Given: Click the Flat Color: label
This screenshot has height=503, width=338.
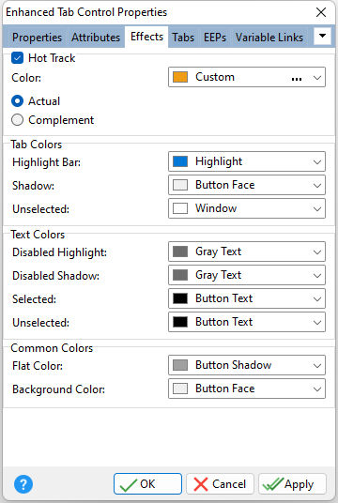Looking at the screenshot, I should tap(38, 366).
